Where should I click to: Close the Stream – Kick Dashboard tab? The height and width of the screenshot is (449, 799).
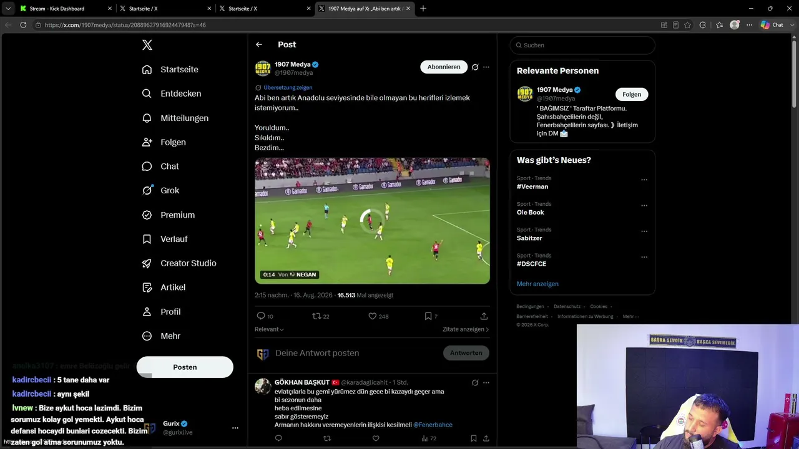click(x=110, y=9)
